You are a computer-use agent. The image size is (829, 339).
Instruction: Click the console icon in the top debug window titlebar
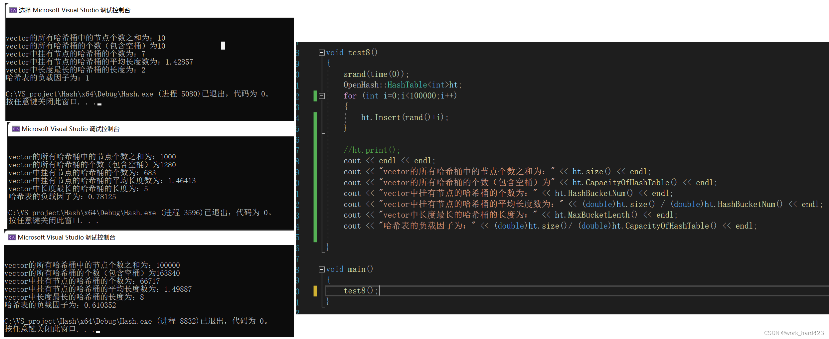(13, 10)
